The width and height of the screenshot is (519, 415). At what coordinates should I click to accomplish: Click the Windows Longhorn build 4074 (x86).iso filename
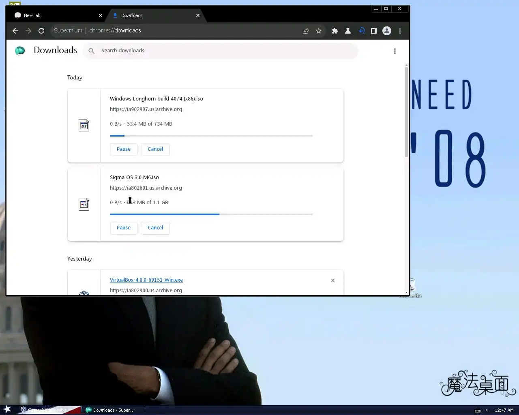[157, 99]
